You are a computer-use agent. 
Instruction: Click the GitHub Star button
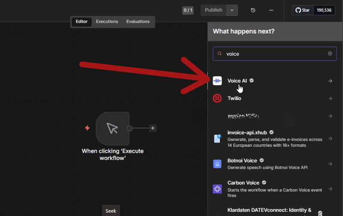[x=303, y=10]
